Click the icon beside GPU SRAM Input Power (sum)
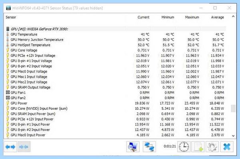240x159 pixels. pyautogui.click(x=8, y=114)
